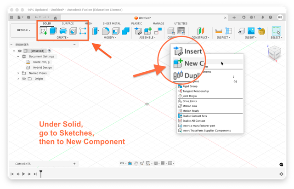The height and width of the screenshot is (189, 294).
Task: Collapse the Document Settings node
Action: (x=18, y=57)
